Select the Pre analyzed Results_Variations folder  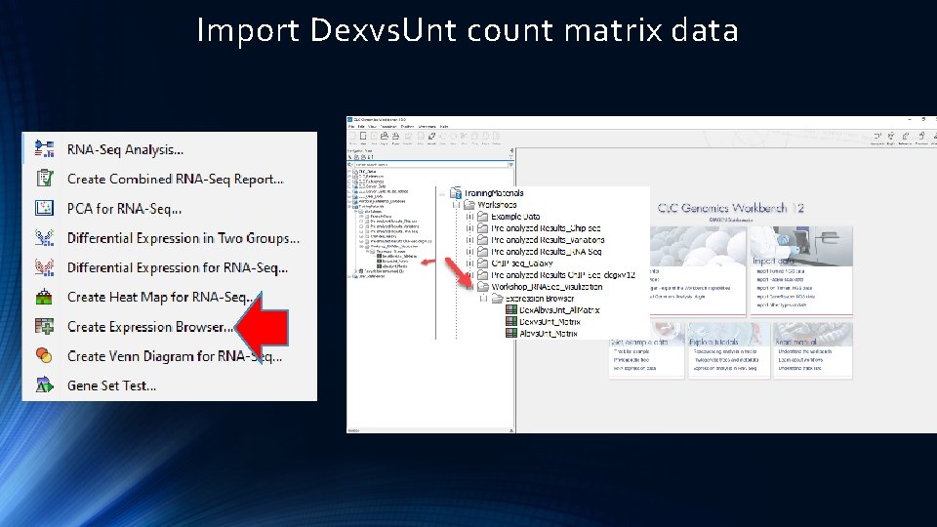click(548, 240)
